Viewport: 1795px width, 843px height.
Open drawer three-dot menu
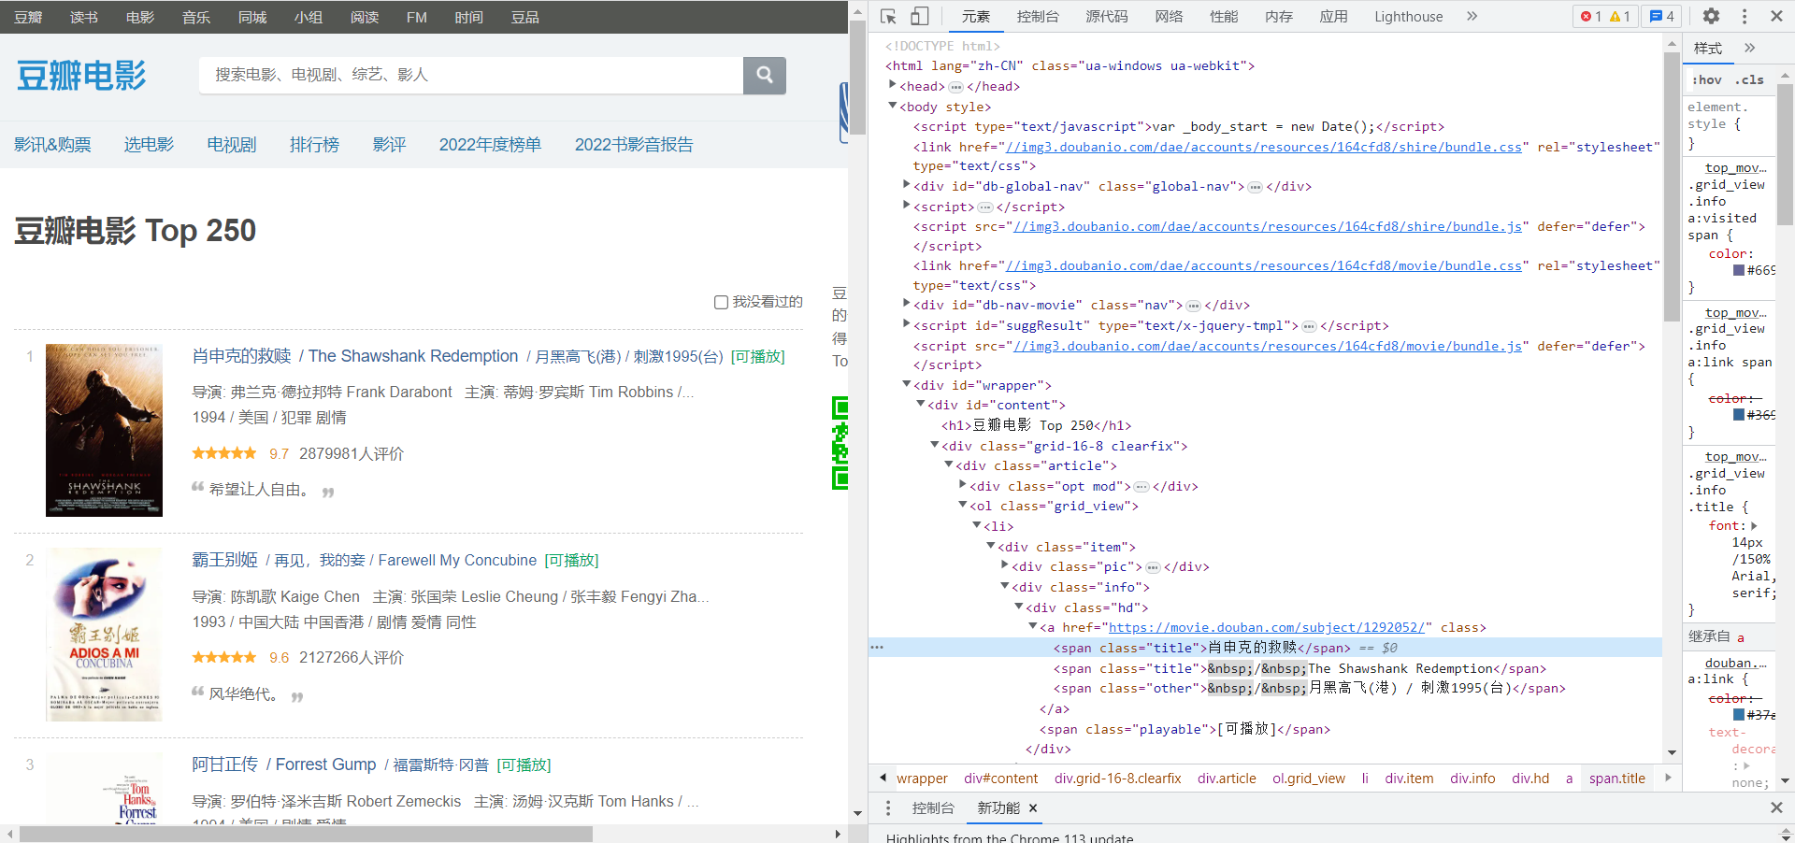click(x=888, y=807)
